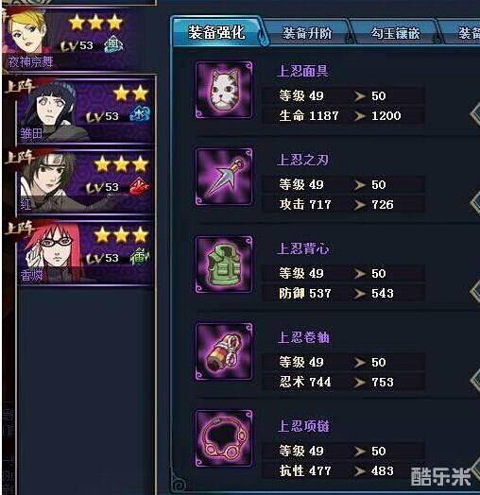Select the 上忍背心 green vest icon
Image resolution: width=480 pixels, height=495 pixels.
224,265
